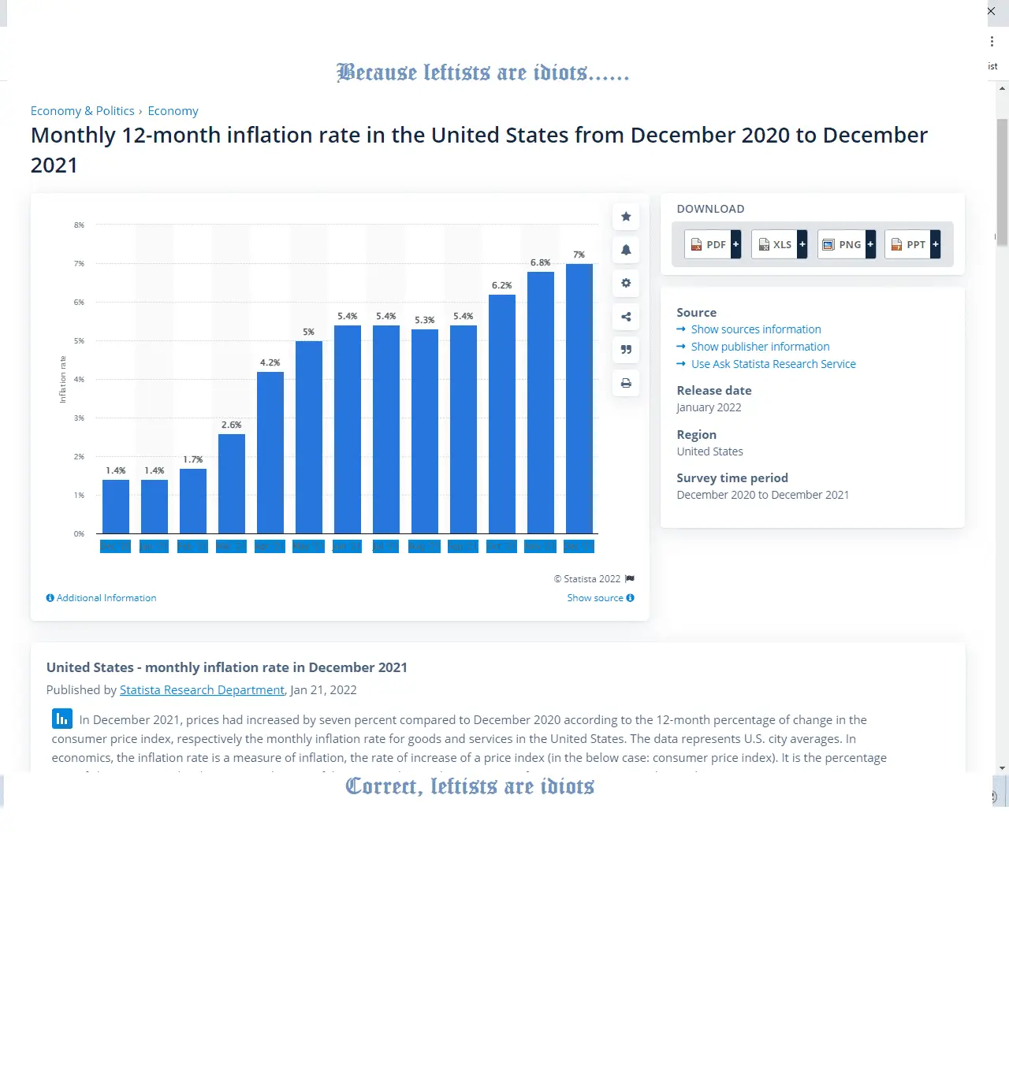Click the blue chart icon before the description
The height and width of the screenshot is (1081, 1009).
click(x=62, y=719)
